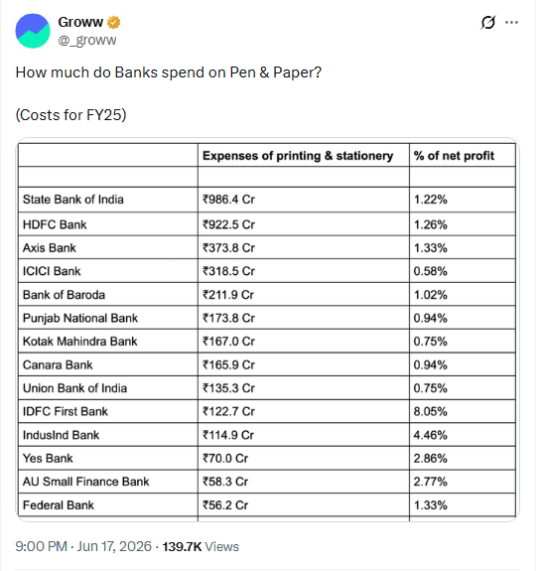Screen dimensions: 542x571
Task: Click the Axis Bank row label
Action: coord(50,248)
